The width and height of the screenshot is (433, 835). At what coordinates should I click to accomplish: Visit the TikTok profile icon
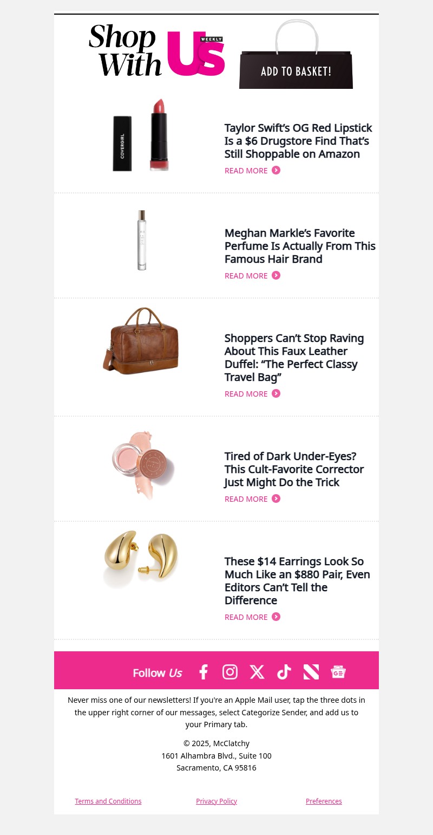pyautogui.click(x=284, y=672)
